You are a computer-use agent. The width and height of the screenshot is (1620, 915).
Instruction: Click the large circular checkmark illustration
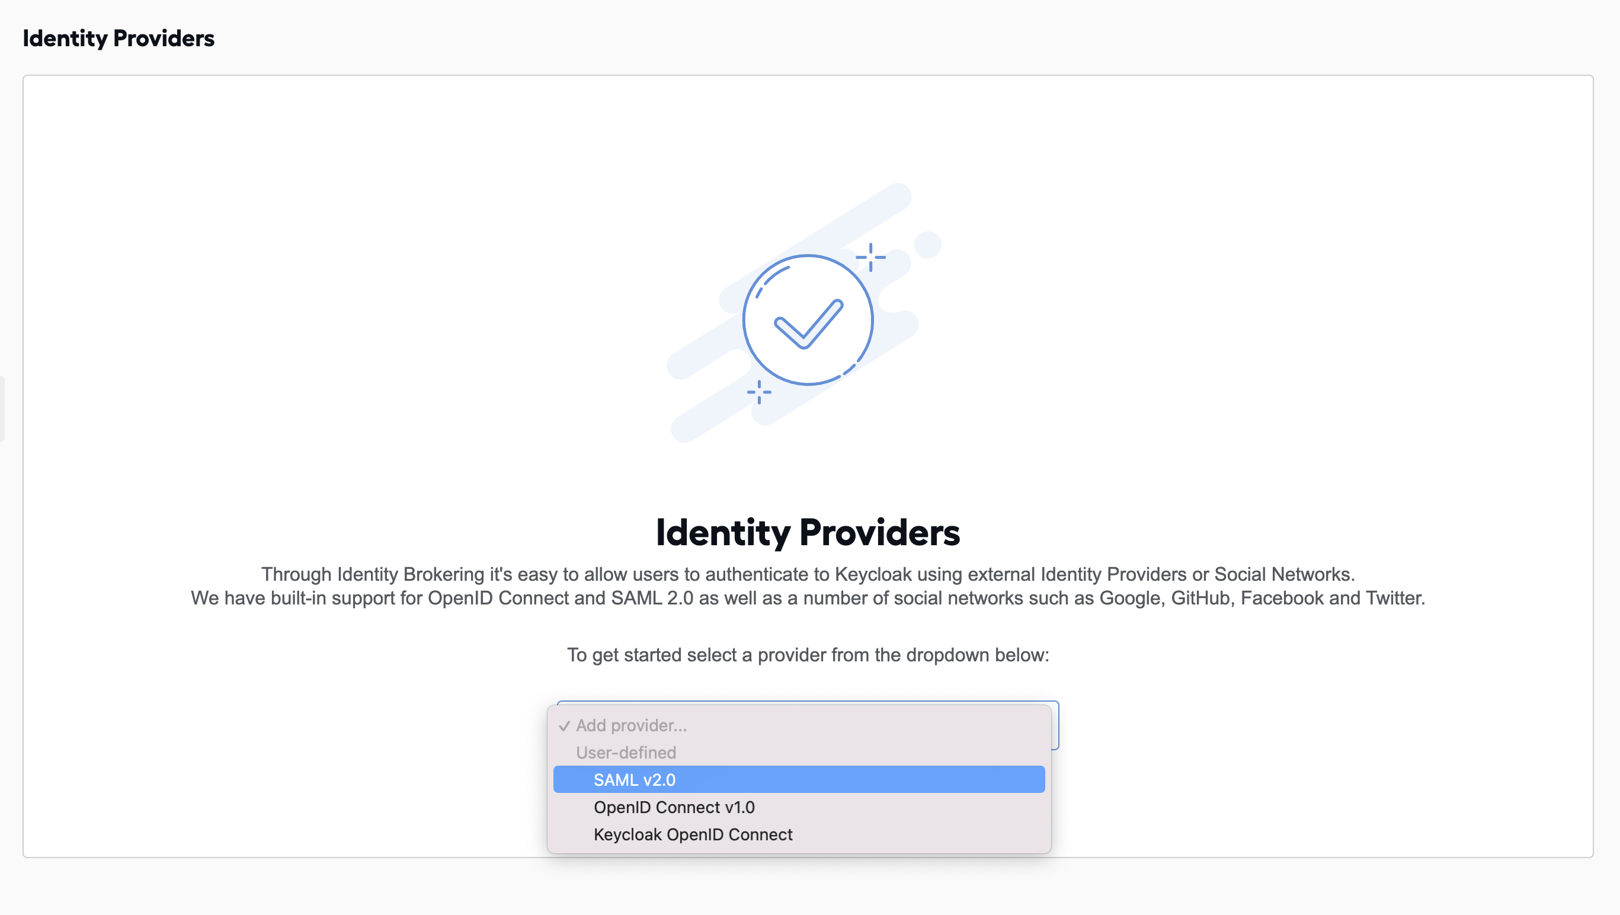tap(808, 319)
